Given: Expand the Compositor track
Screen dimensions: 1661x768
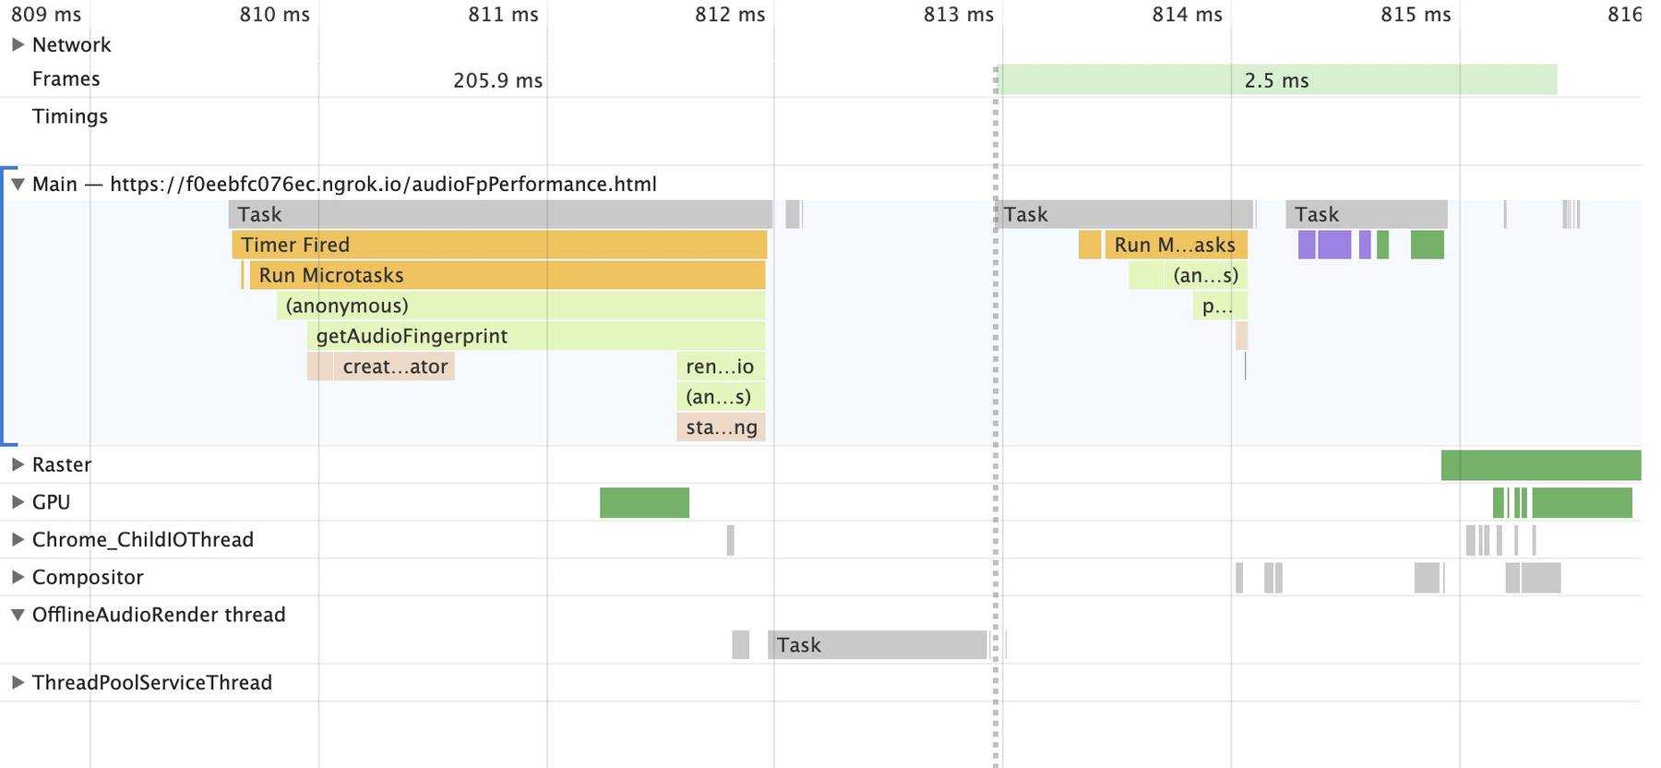Looking at the screenshot, I should click(x=18, y=577).
